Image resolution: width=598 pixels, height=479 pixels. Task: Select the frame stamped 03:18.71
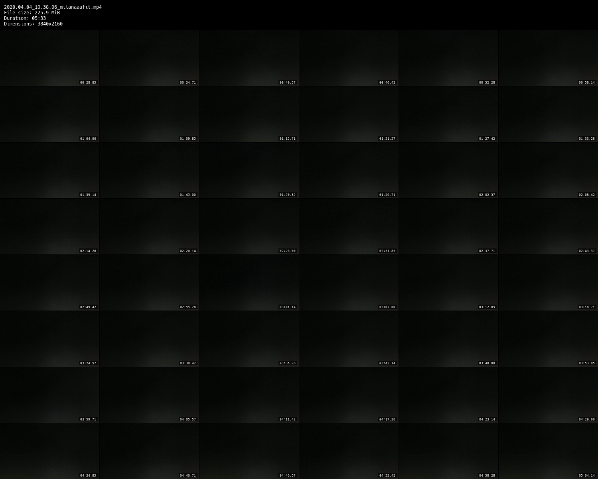click(548, 283)
